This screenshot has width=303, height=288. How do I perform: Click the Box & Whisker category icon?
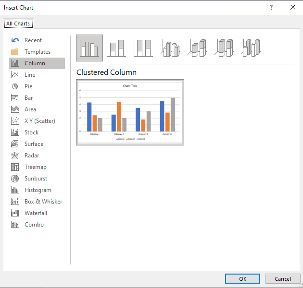coord(15,202)
